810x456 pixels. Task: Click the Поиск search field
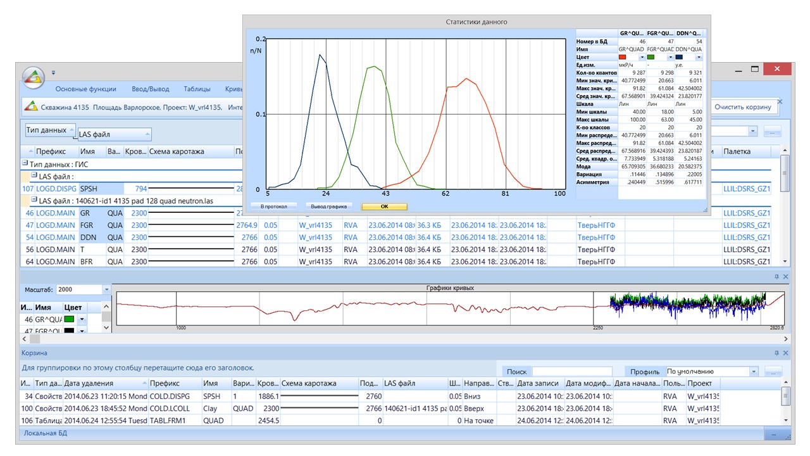click(x=571, y=372)
